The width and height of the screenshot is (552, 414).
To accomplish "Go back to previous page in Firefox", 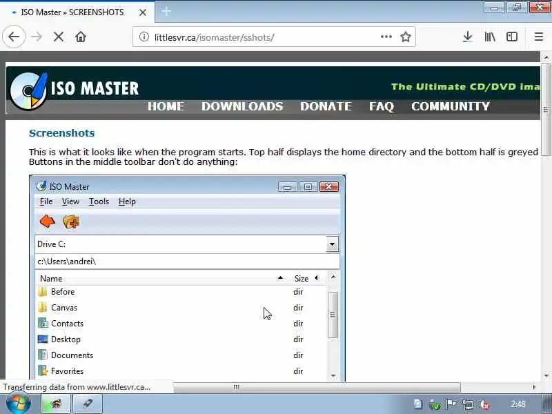I will click(14, 37).
